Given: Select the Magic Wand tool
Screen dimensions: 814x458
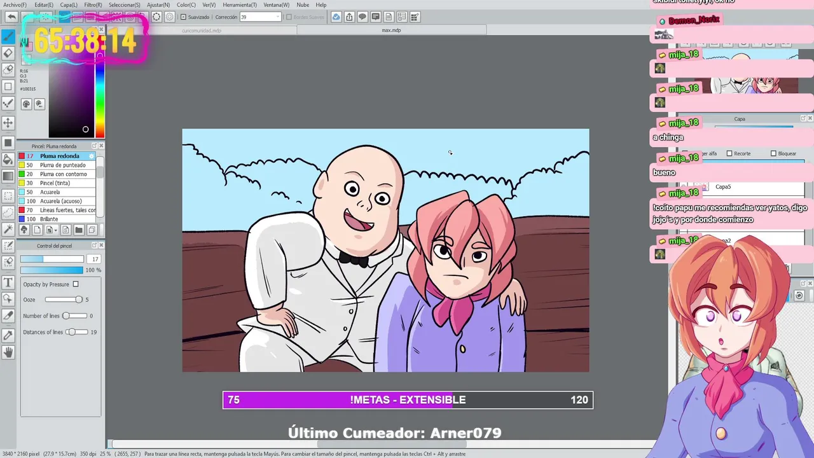Looking at the screenshot, I should pos(8,229).
